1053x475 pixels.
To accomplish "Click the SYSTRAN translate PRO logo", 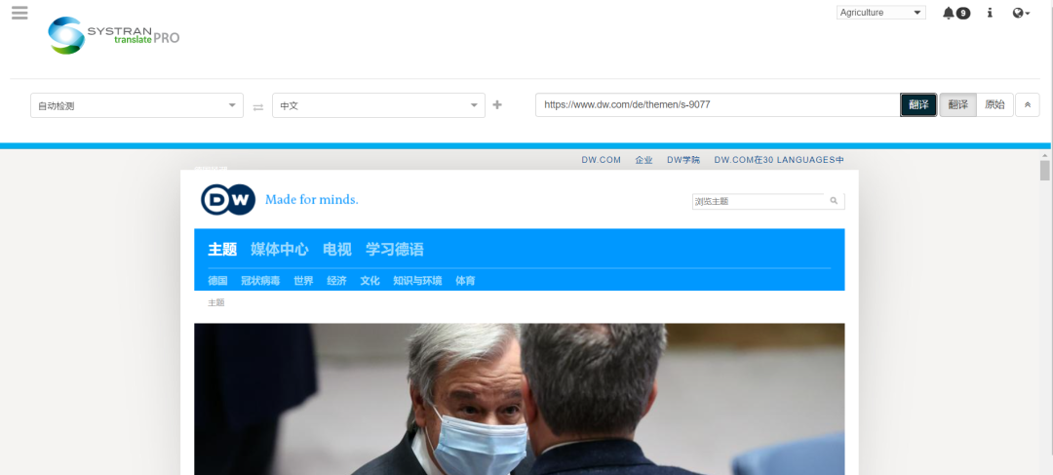I will pos(113,35).
